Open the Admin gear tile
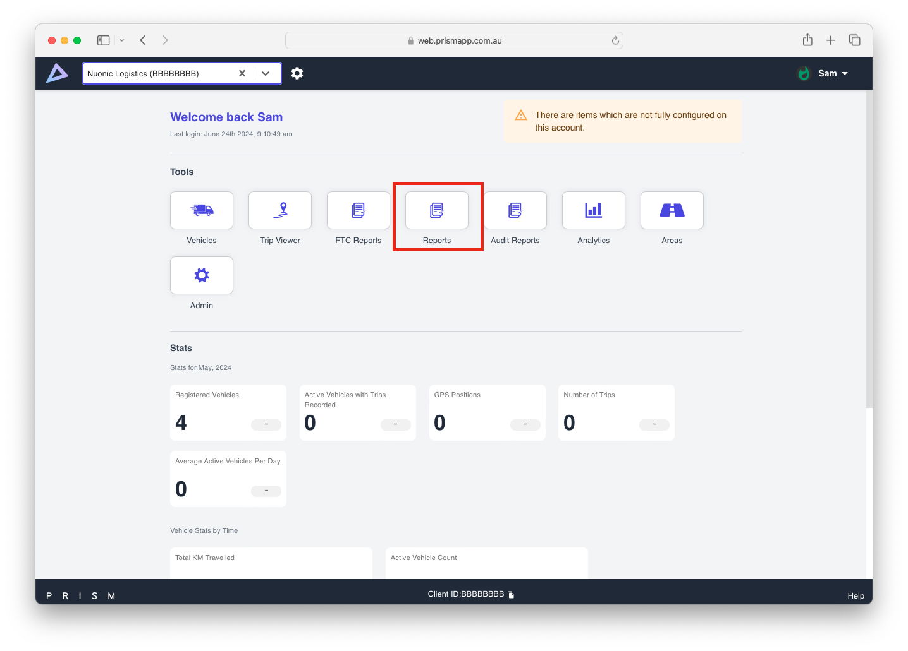Image resolution: width=908 pixels, height=651 pixels. point(202,275)
